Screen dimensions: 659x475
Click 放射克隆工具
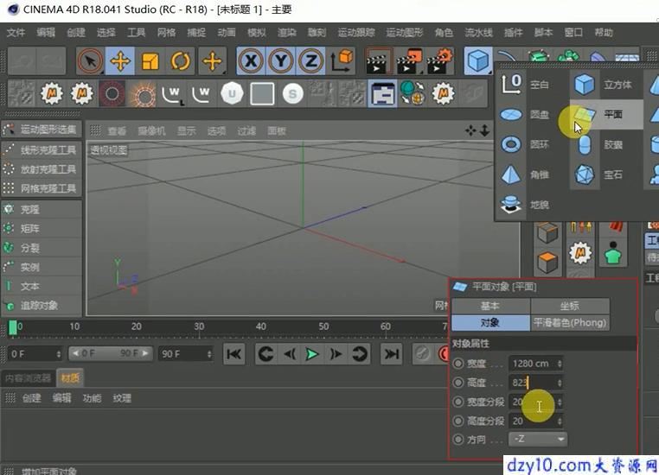pyautogui.click(x=42, y=169)
